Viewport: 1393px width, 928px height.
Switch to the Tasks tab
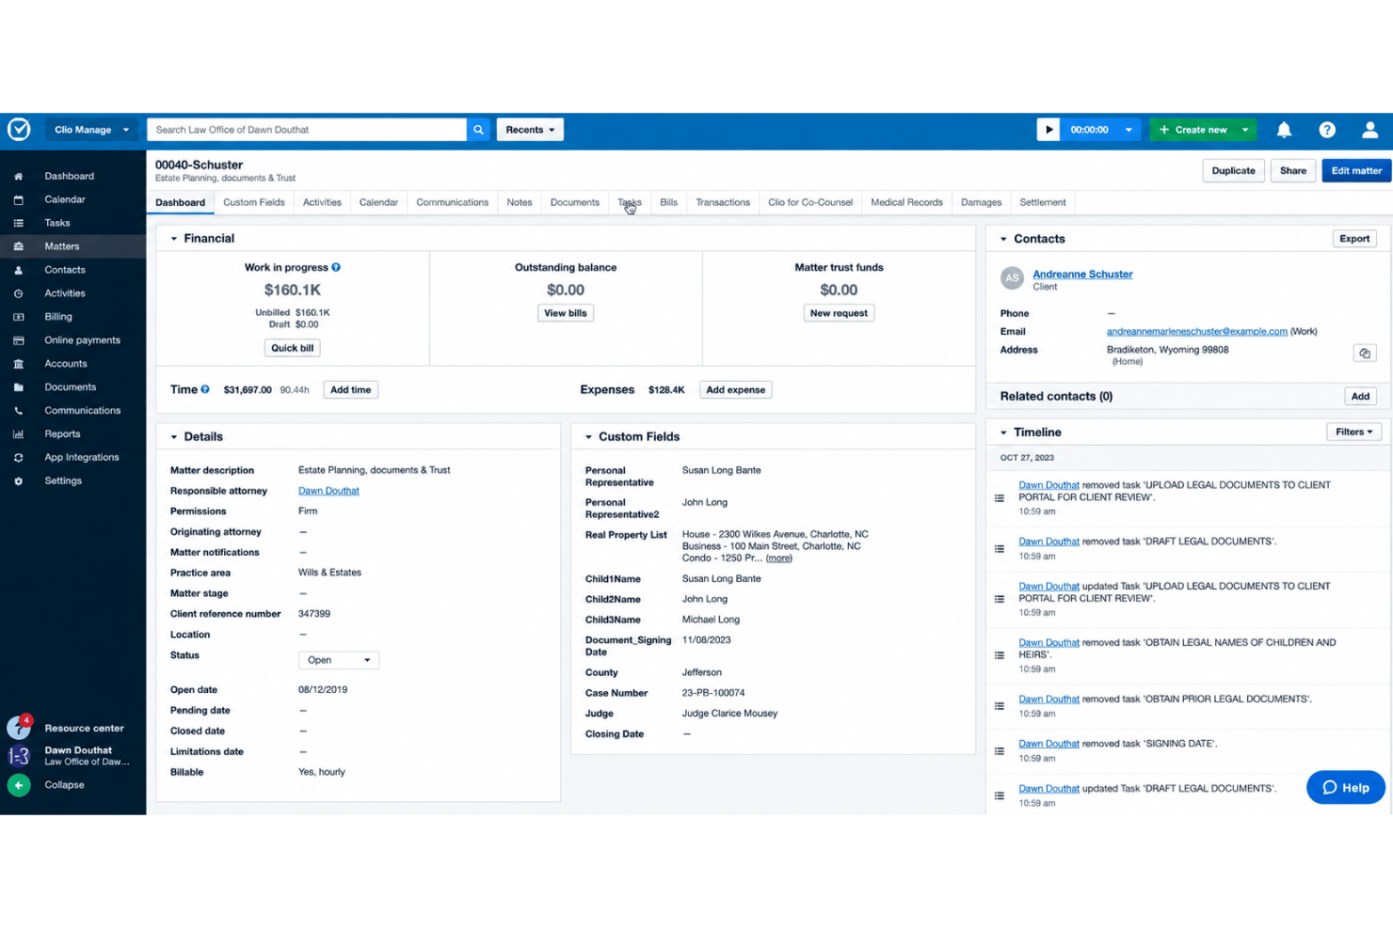(x=630, y=202)
